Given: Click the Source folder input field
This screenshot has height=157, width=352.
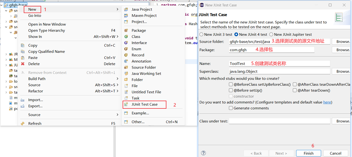Looking at the screenshot, I should (280, 42).
